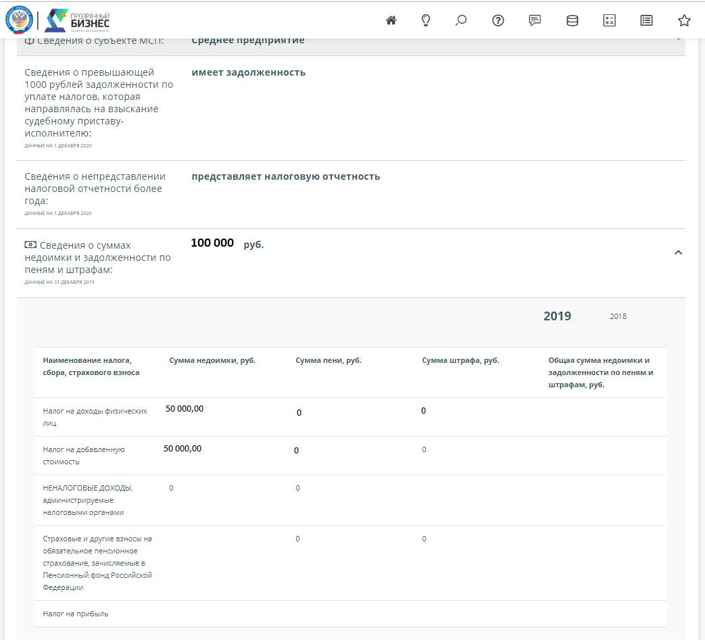Image resolution: width=705 pixels, height=640 pixels.
Task: Click пени 0 in Страховые взносы row
Action: [297, 539]
